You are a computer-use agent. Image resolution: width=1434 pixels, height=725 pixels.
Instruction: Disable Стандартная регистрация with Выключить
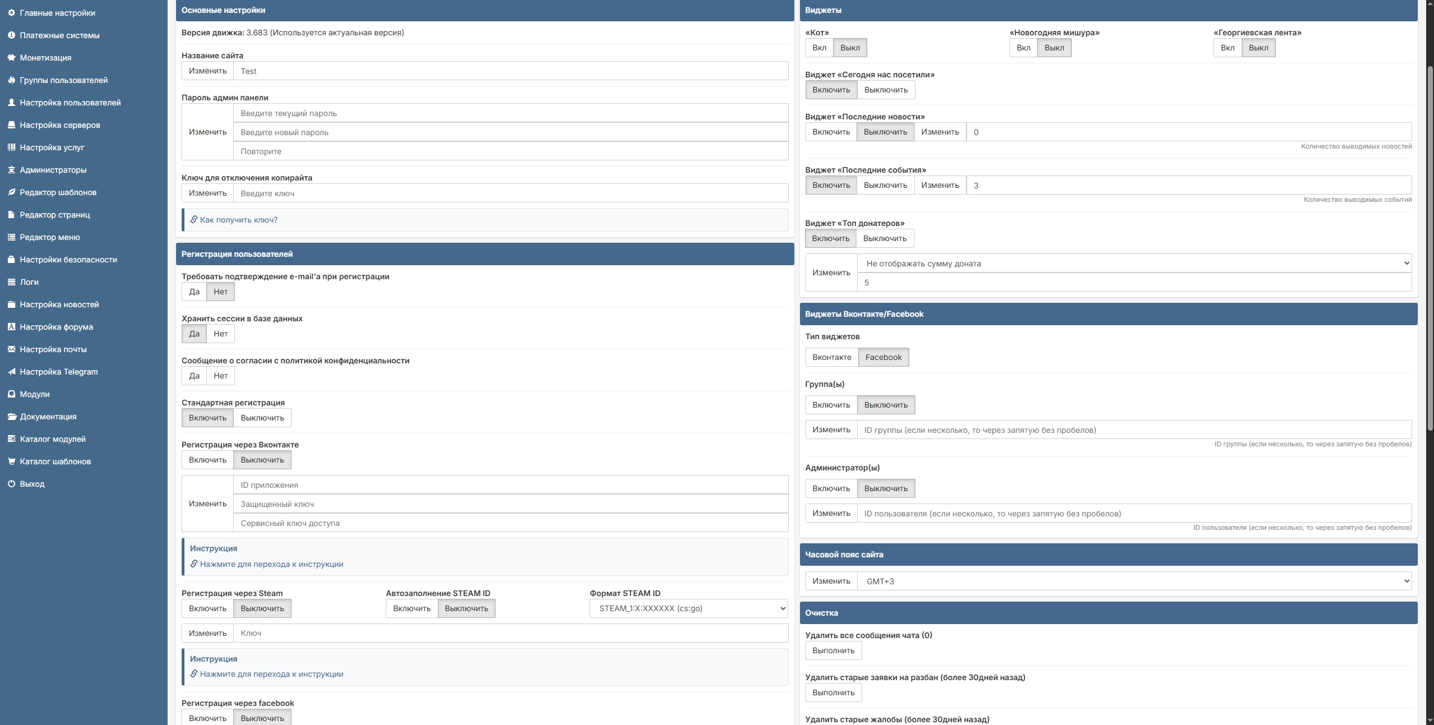point(262,418)
